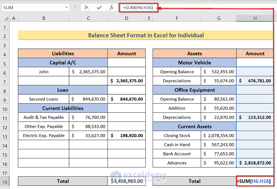Viewport: 277px width, 189px height.
Task: Click the Current Assets amount 2,818,872.00 cell
Action: click(255, 163)
